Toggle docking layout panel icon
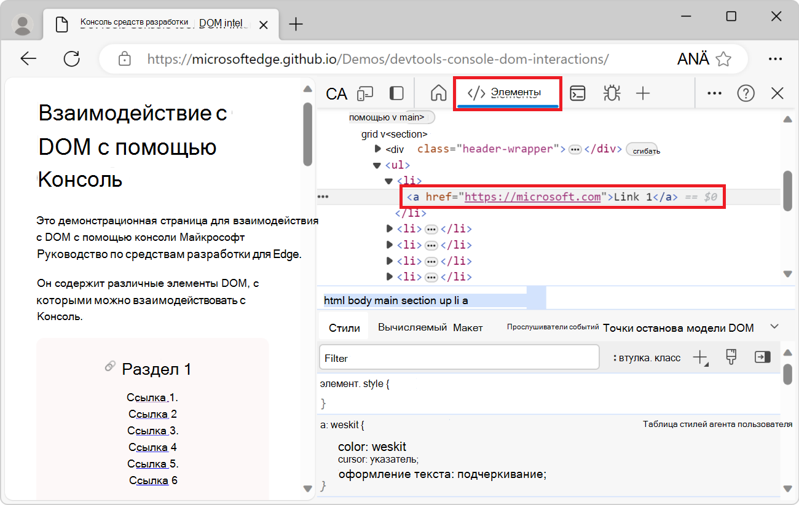 tap(396, 93)
